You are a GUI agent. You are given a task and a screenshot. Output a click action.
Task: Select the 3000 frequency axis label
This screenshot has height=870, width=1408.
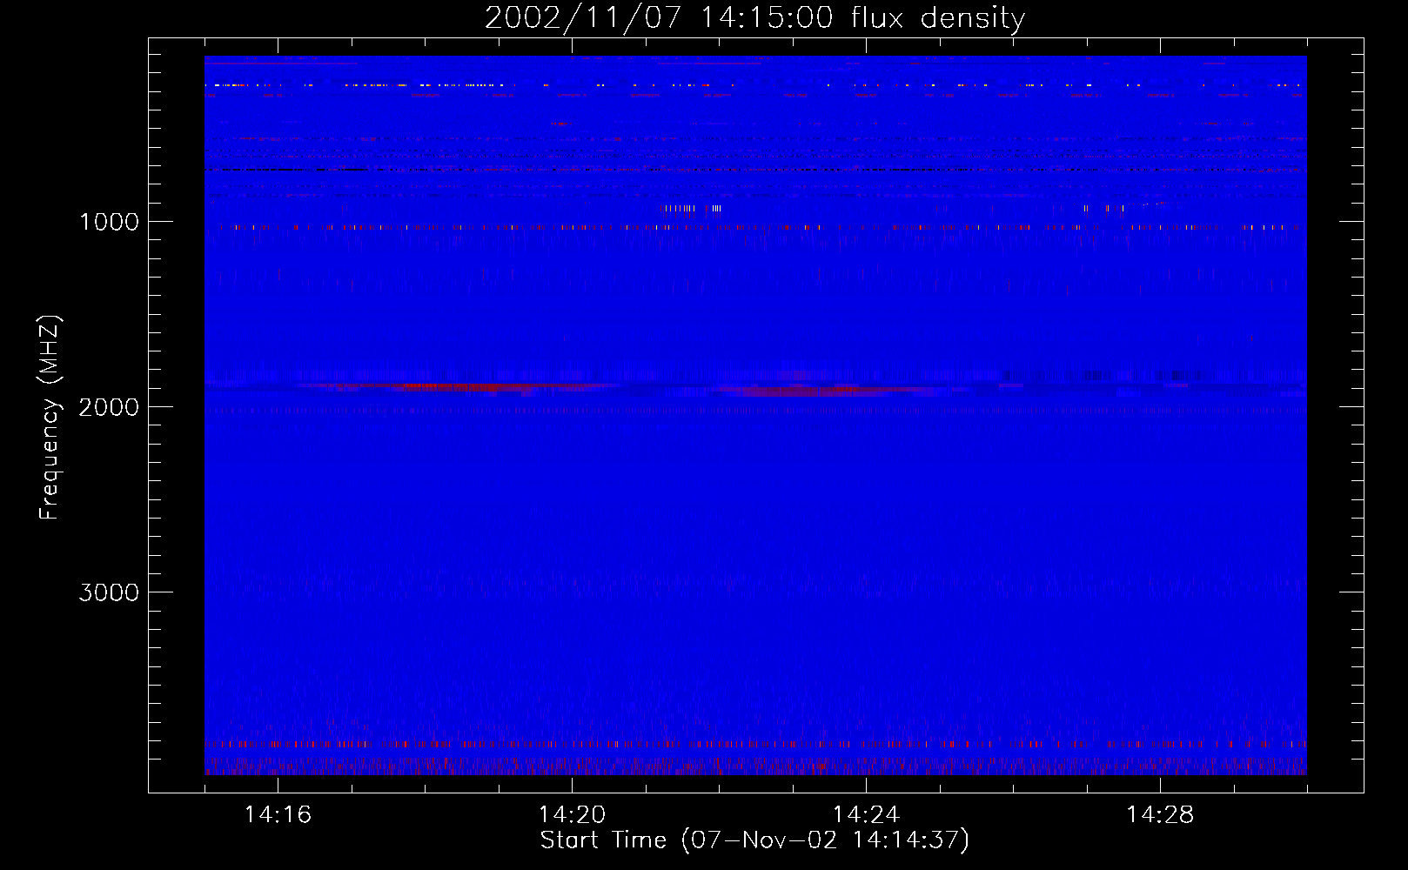109,592
